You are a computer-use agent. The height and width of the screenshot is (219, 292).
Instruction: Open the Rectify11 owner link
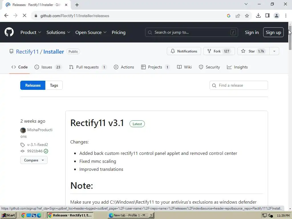(x=27, y=52)
